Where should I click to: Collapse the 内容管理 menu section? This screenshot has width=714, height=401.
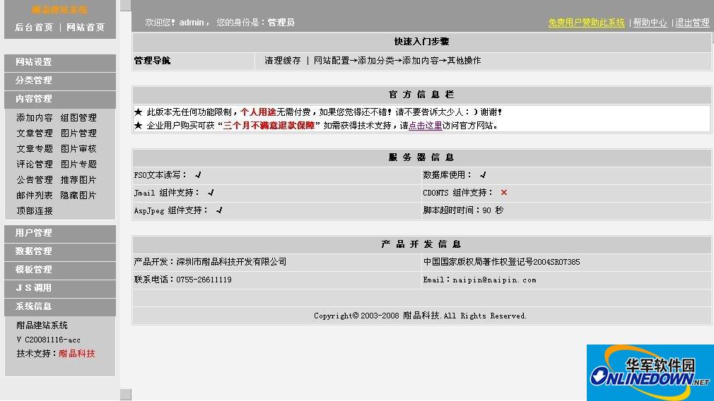coord(60,99)
